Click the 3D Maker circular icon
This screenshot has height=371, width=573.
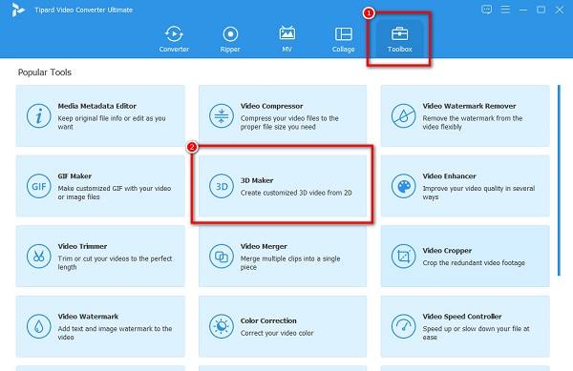coord(222,186)
